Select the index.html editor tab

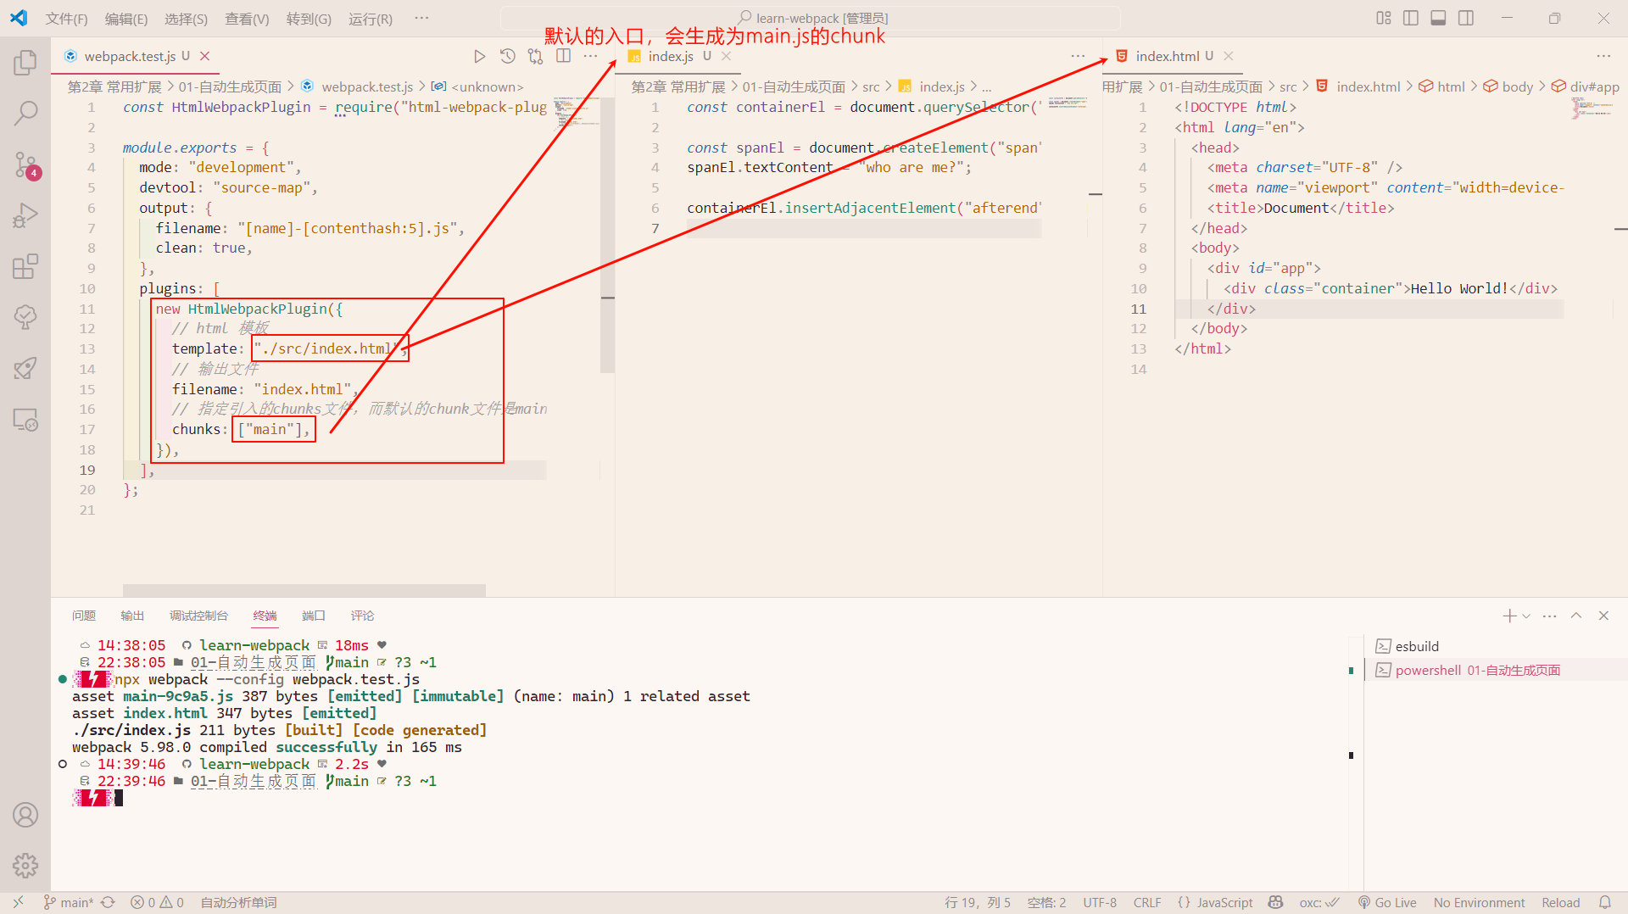(1174, 56)
